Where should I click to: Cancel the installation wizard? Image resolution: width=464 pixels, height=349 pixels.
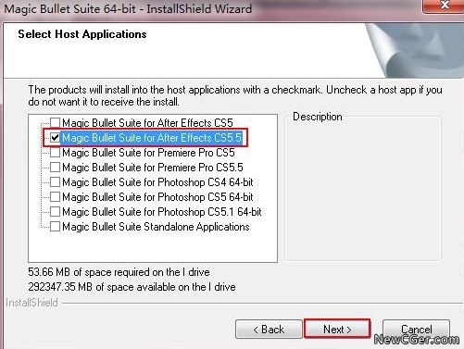click(x=416, y=329)
